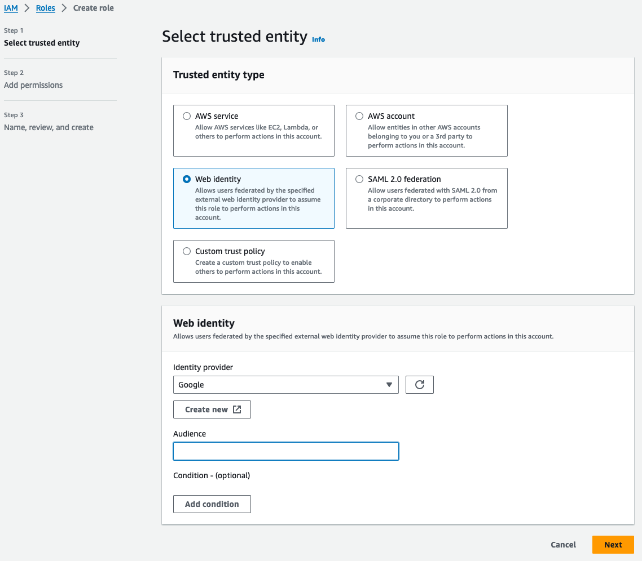This screenshot has width=642, height=561.
Task: Open Create new identity provider
Action: (x=212, y=409)
